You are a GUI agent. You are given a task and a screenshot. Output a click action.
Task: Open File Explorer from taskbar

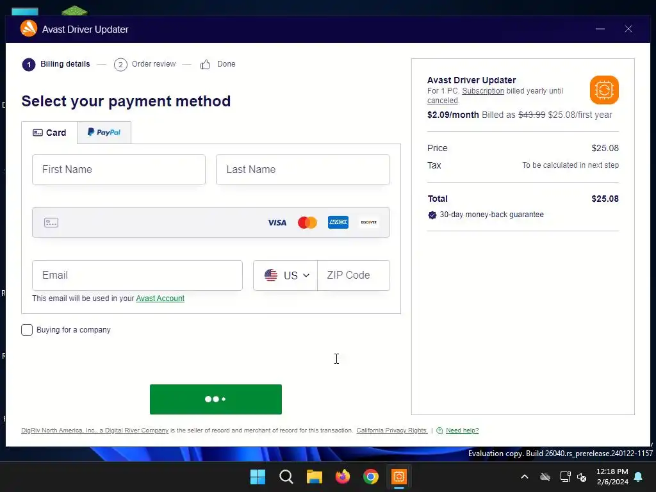pyautogui.click(x=314, y=477)
